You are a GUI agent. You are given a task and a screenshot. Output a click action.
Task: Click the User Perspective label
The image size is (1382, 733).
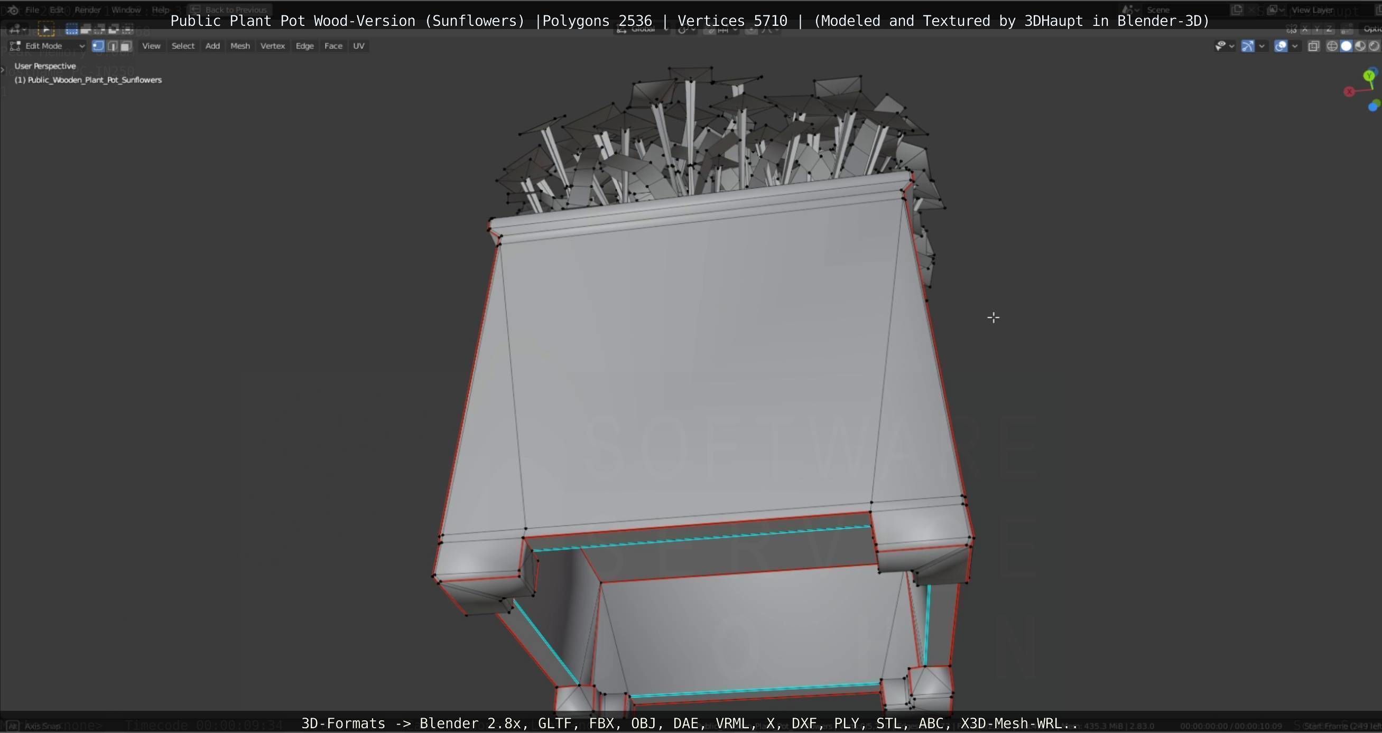45,66
